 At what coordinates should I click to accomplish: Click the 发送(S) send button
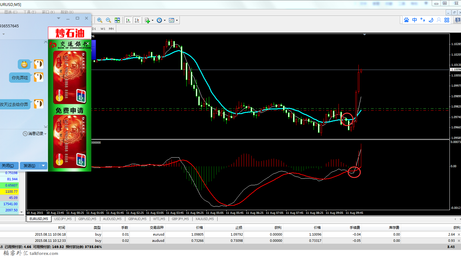[30, 166]
